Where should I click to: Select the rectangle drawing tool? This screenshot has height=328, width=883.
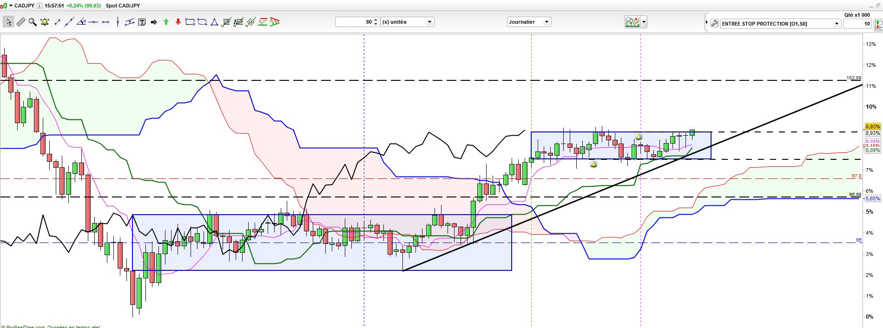point(190,22)
